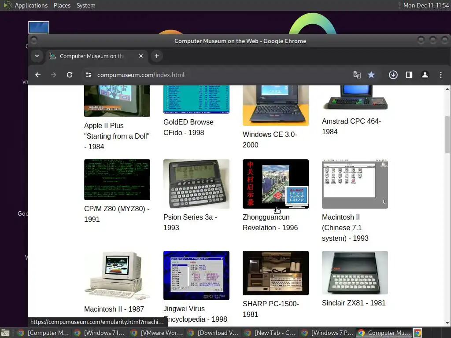Open the Chrome profile avatar

point(425,75)
